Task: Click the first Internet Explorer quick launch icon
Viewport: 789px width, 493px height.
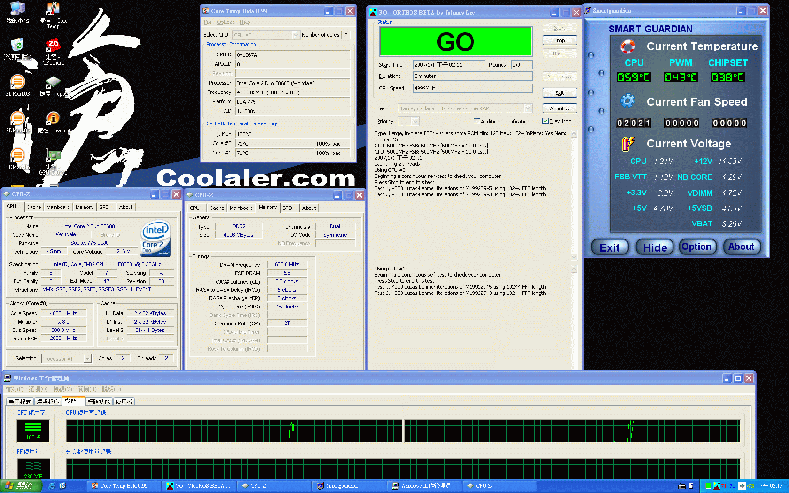Action: (x=52, y=486)
